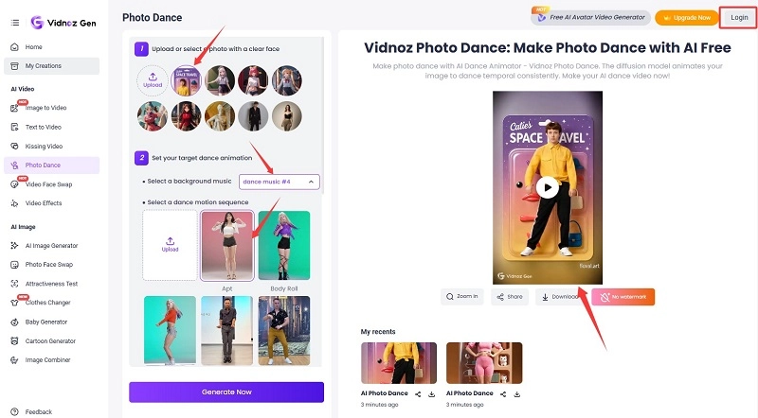Click the circular photo Upload button

click(x=153, y=80)
